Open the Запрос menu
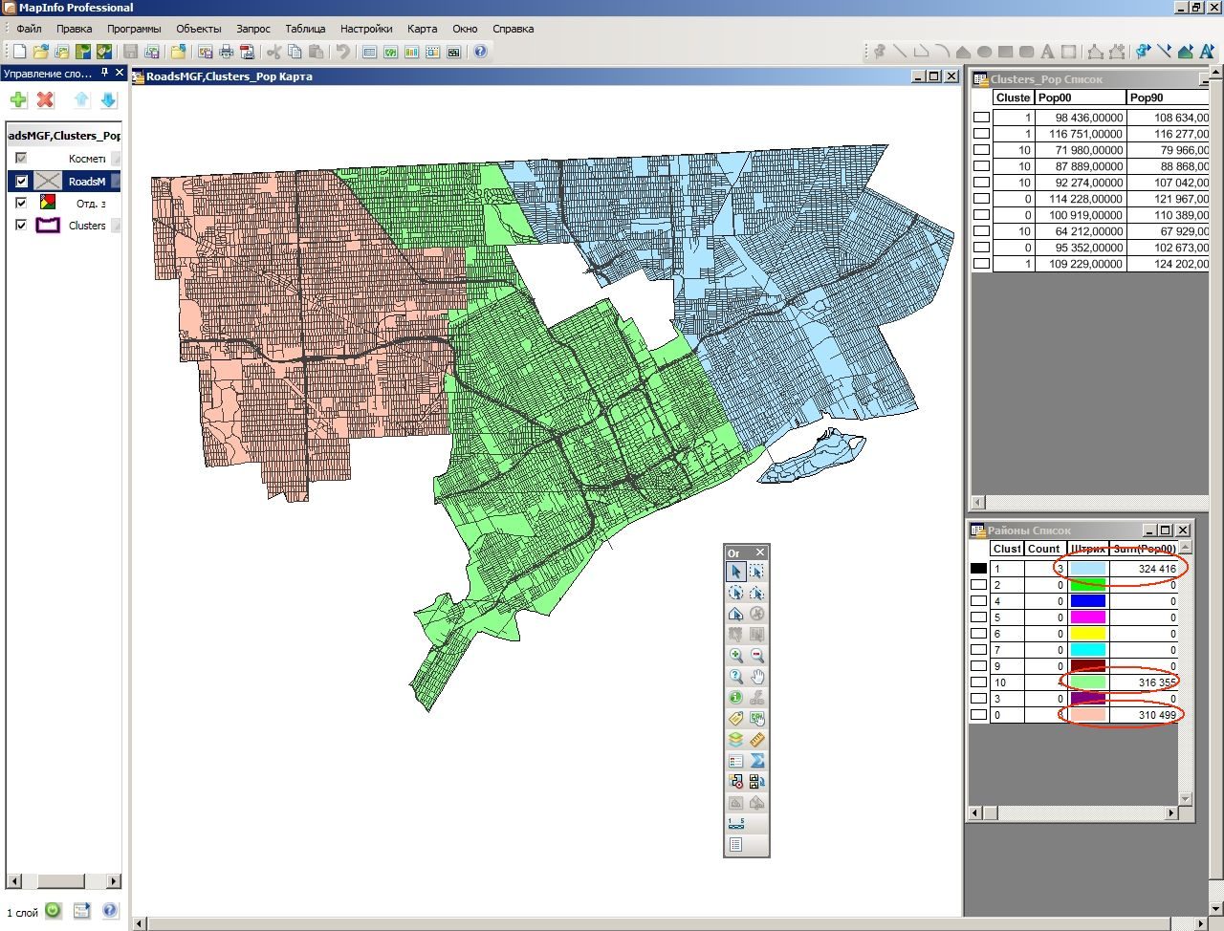1224x931 pixels. [253, 29]
